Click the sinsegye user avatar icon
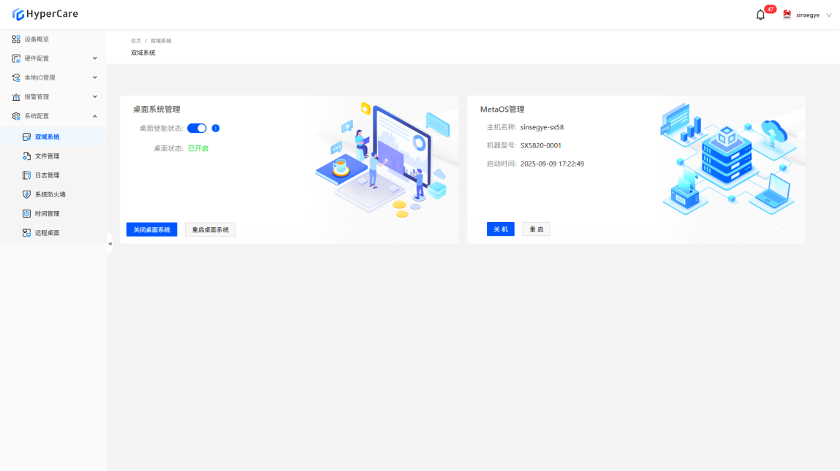The image size is (840, 471). pos(787,15)
